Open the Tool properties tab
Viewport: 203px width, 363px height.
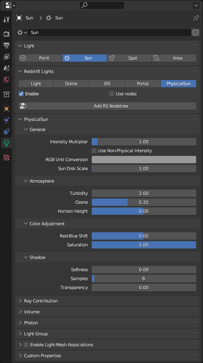tap(6, 19)
